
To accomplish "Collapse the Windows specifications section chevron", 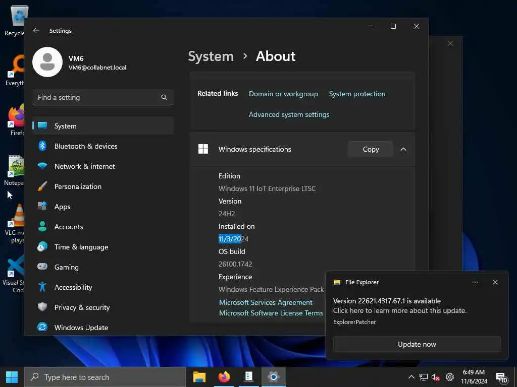I will [x=403, y=149].
